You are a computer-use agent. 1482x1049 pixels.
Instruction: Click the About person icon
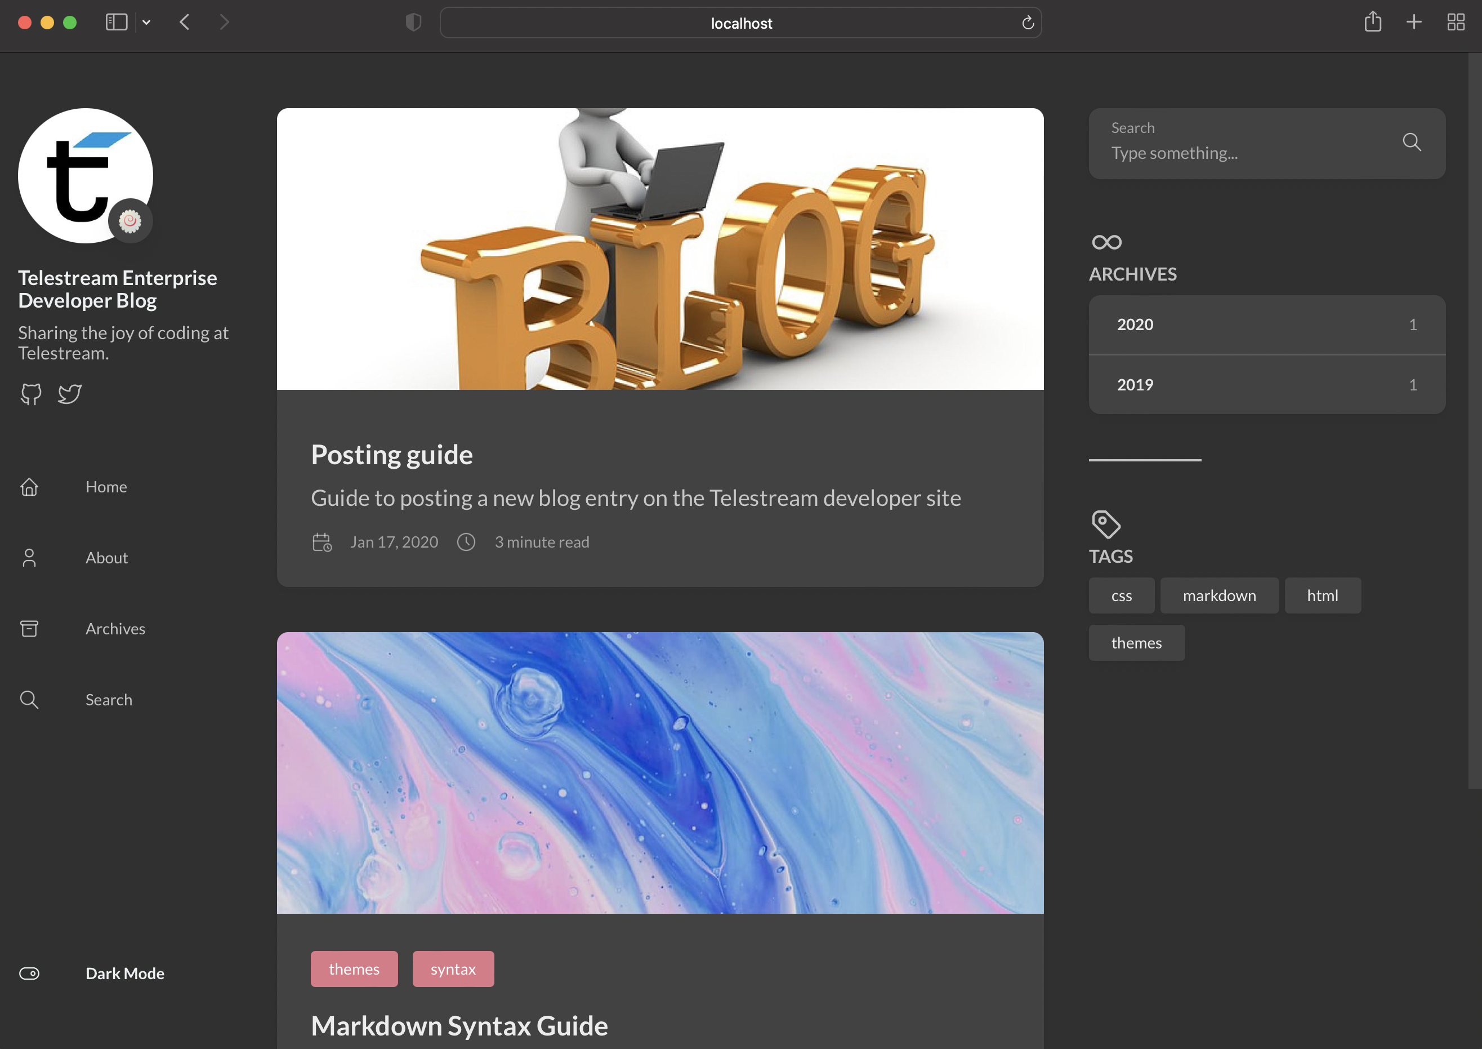(29, 557)
